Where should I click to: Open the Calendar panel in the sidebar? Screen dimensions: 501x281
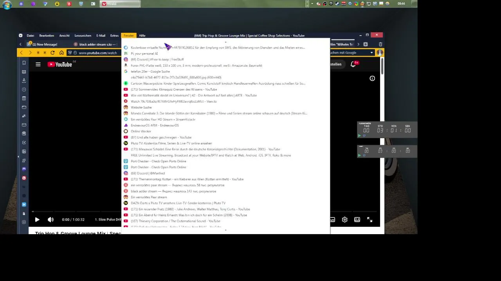[x=24, y=133]
